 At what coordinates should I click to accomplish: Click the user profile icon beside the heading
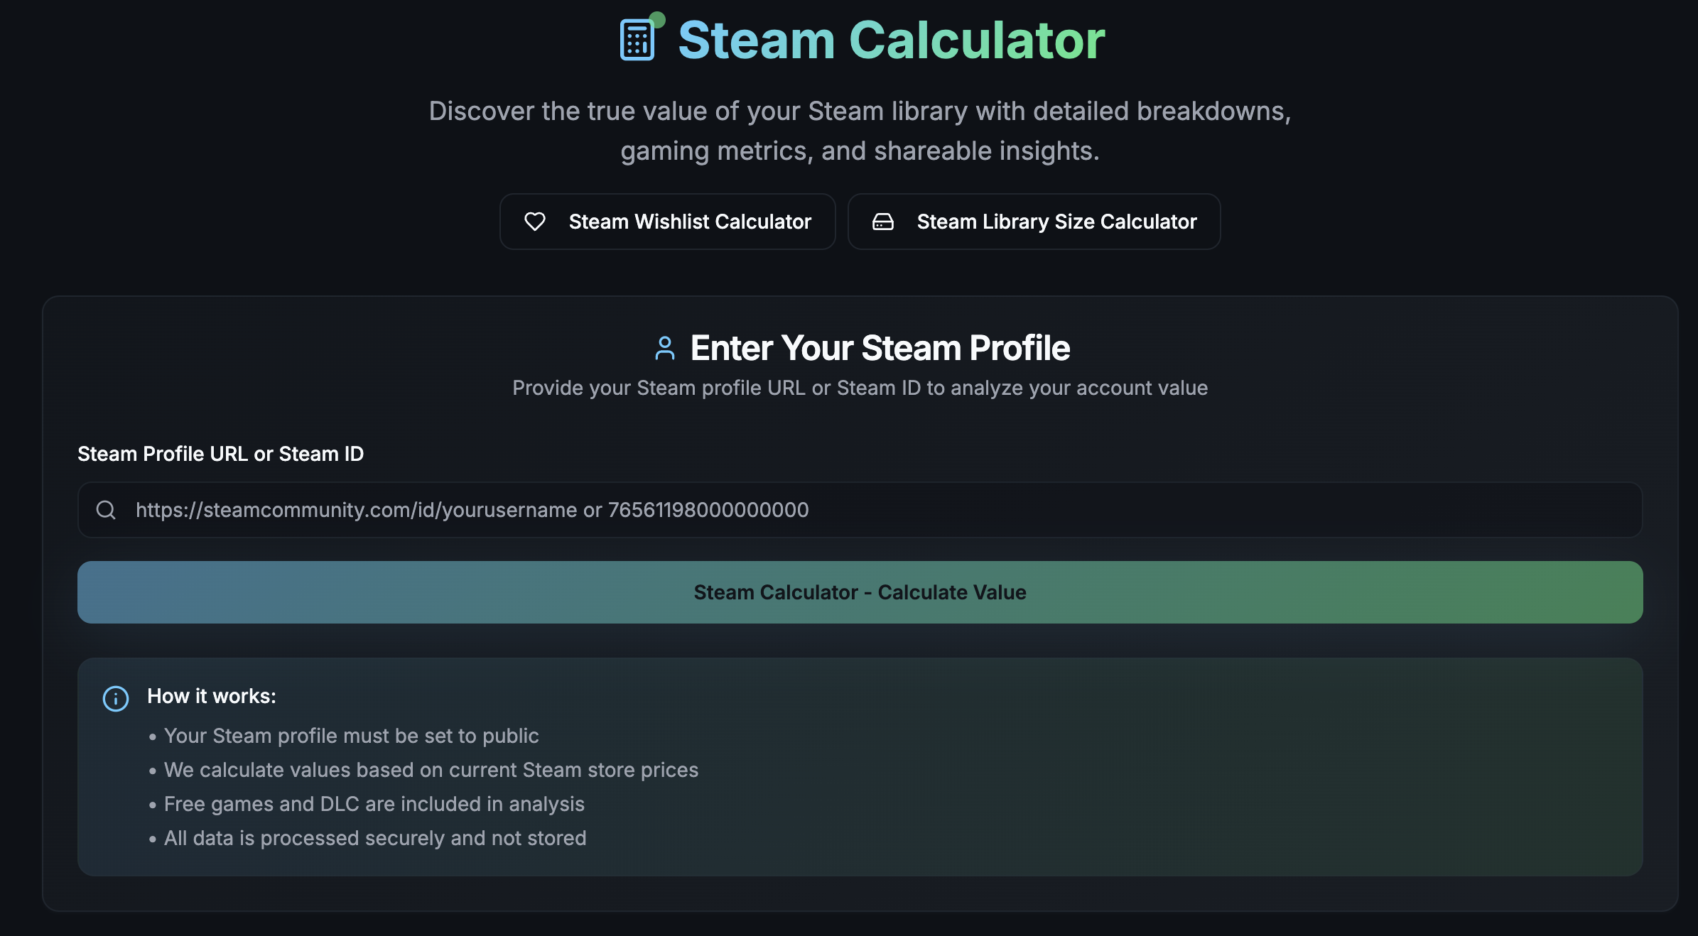pyautogui.click(x=665, y=348)
